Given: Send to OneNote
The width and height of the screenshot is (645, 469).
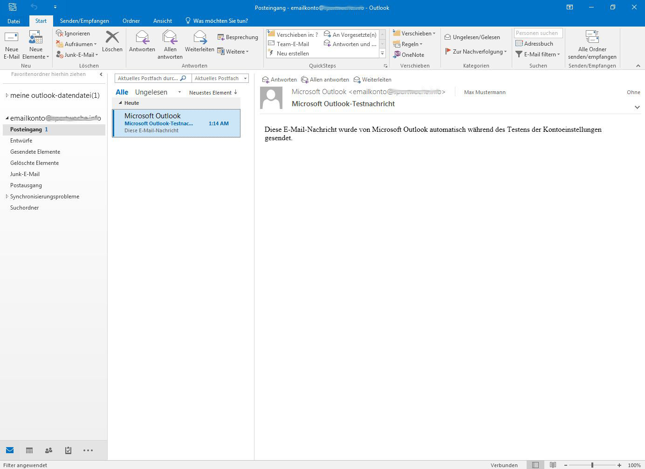Looking at the screenshot, I should [408, 55].
